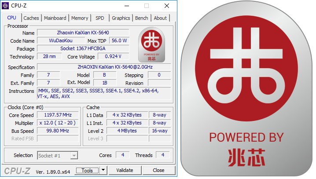316x179 pixels.
Task: Open the SPD tab
Action: tap(100, 18)
